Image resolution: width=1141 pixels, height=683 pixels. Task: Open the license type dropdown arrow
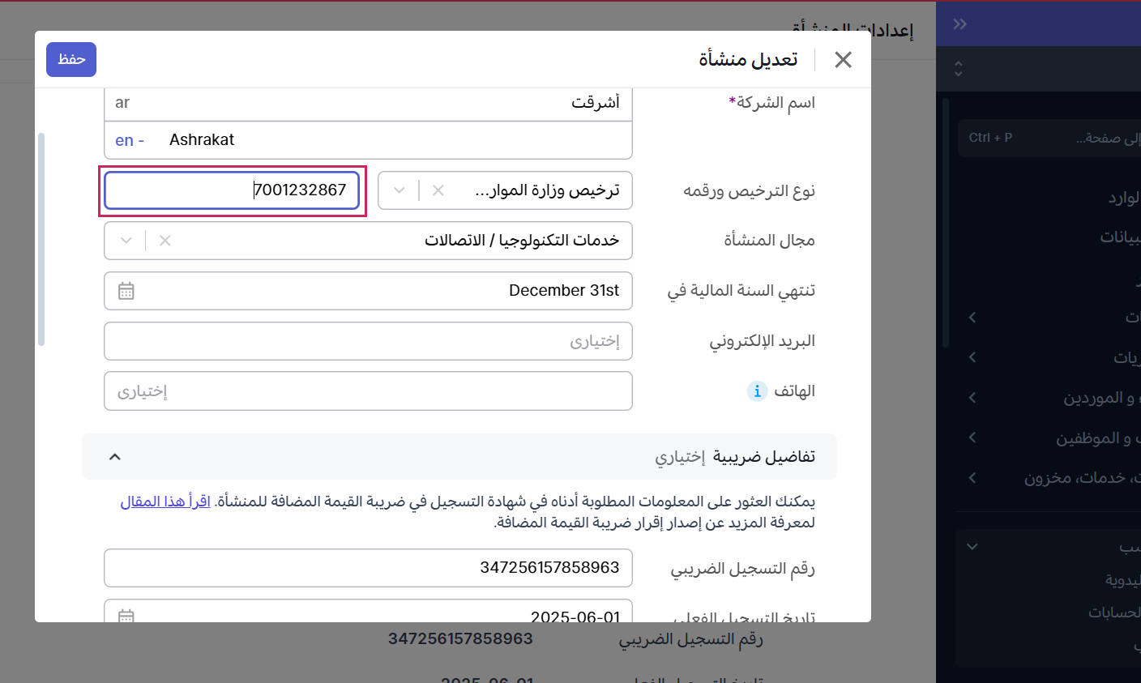click(x=400, y=190)
